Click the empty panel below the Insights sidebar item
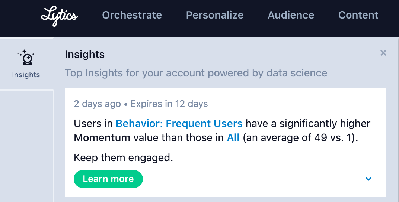Viewport: 399px width, 202px height. tap(27, 145)
